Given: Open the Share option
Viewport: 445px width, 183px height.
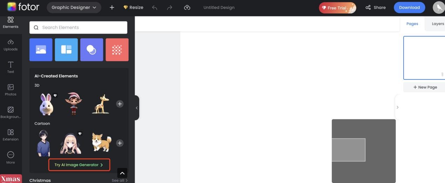Looking at the screenshot, I should tap(376, 7).
